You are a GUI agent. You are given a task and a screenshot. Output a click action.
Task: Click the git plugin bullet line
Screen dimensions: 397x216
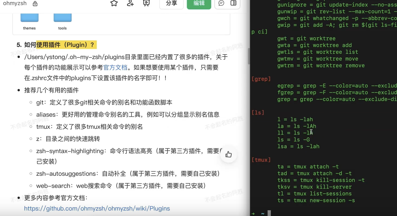pyautogui.click(x=104, y=103)
